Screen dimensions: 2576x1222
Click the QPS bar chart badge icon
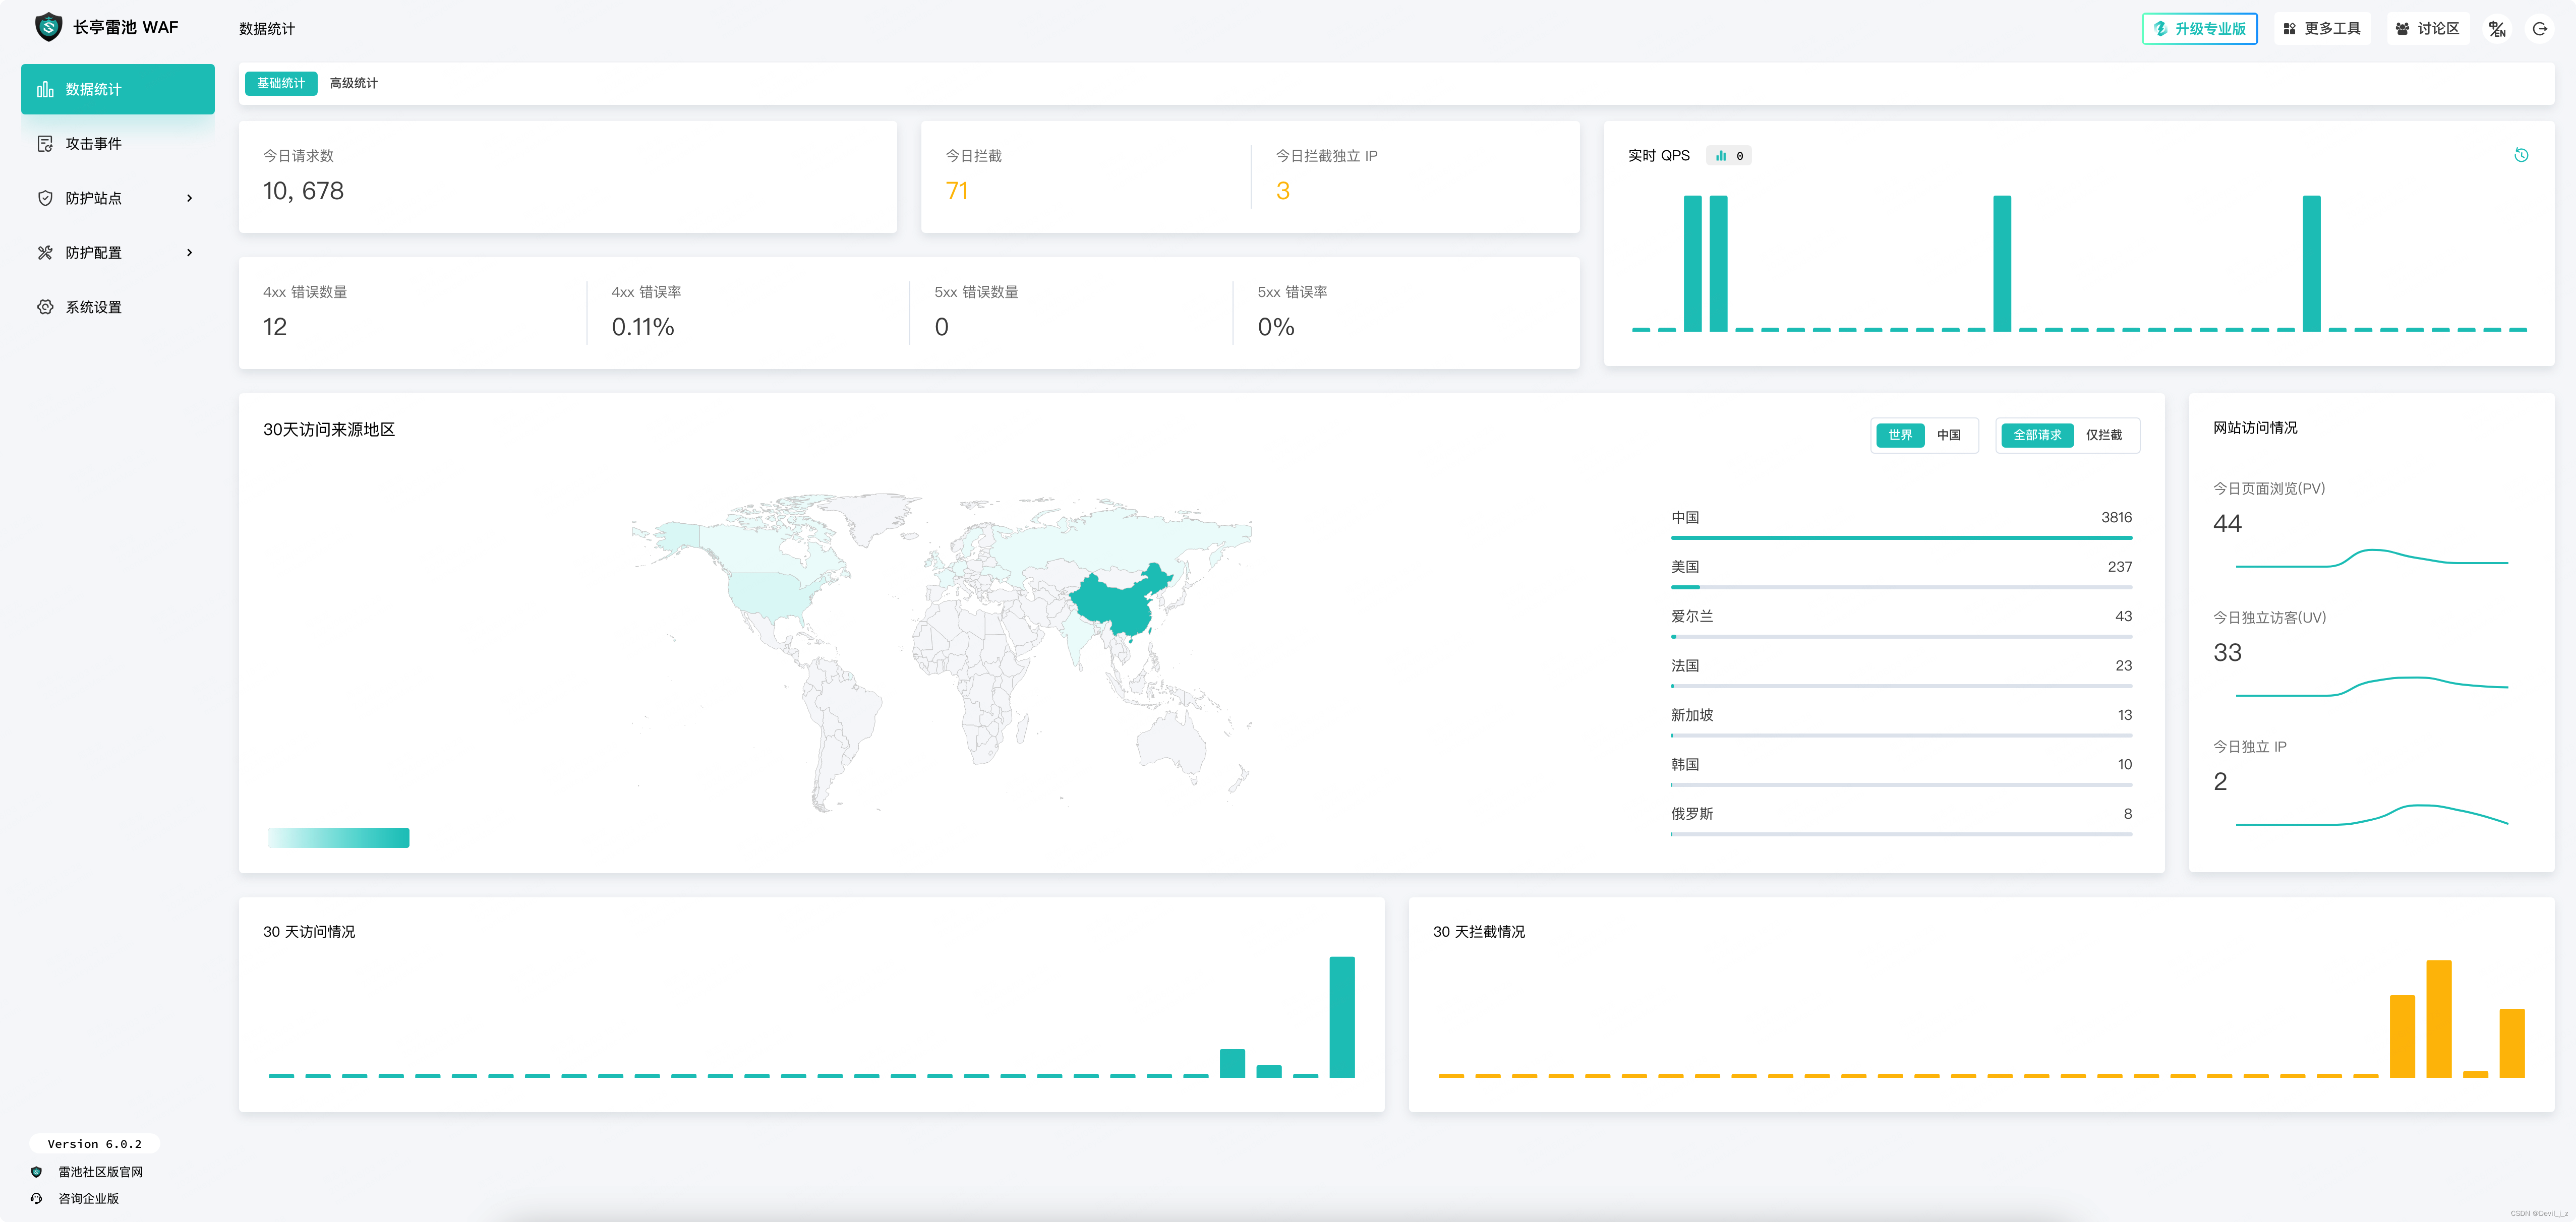(x=1721, y=156)
